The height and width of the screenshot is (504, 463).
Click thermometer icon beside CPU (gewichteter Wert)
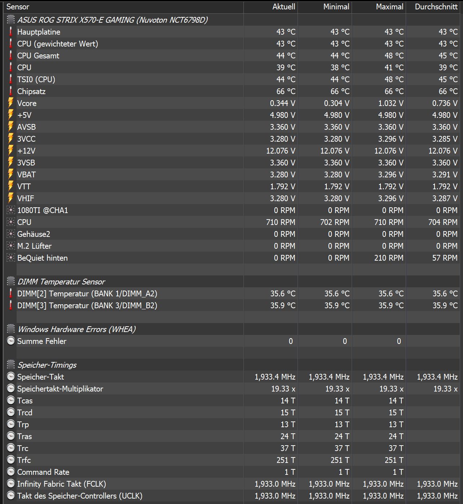tap(11, 44)
